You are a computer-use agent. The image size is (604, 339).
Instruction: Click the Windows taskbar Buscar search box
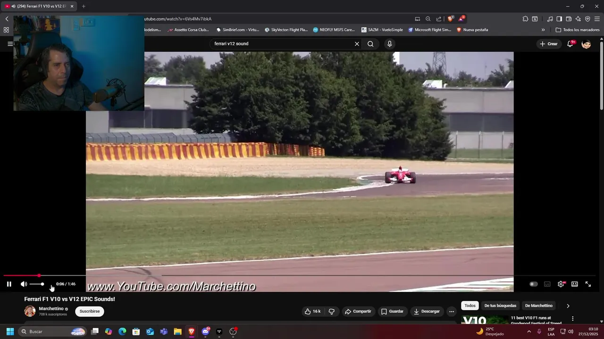(x=52, y=331)
